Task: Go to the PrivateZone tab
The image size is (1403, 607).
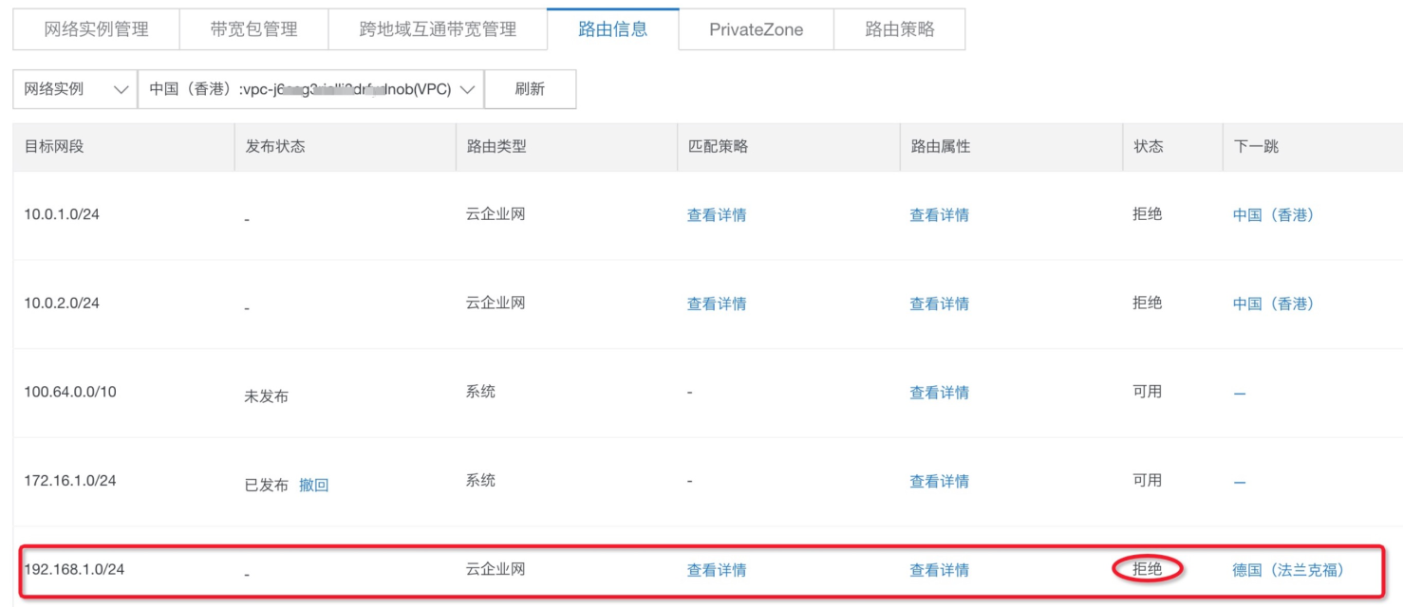Action: coord(756,29)
